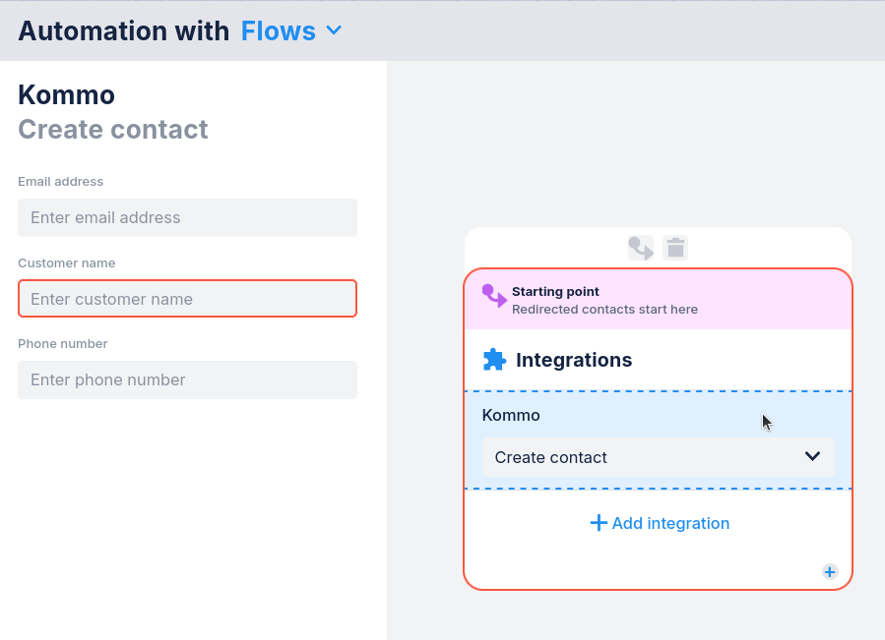The height and width of the screenshot is (640, 885).
Task: Click the chevron arrow next to Flows
Action: pyautogui.click(x=334, y=30)
